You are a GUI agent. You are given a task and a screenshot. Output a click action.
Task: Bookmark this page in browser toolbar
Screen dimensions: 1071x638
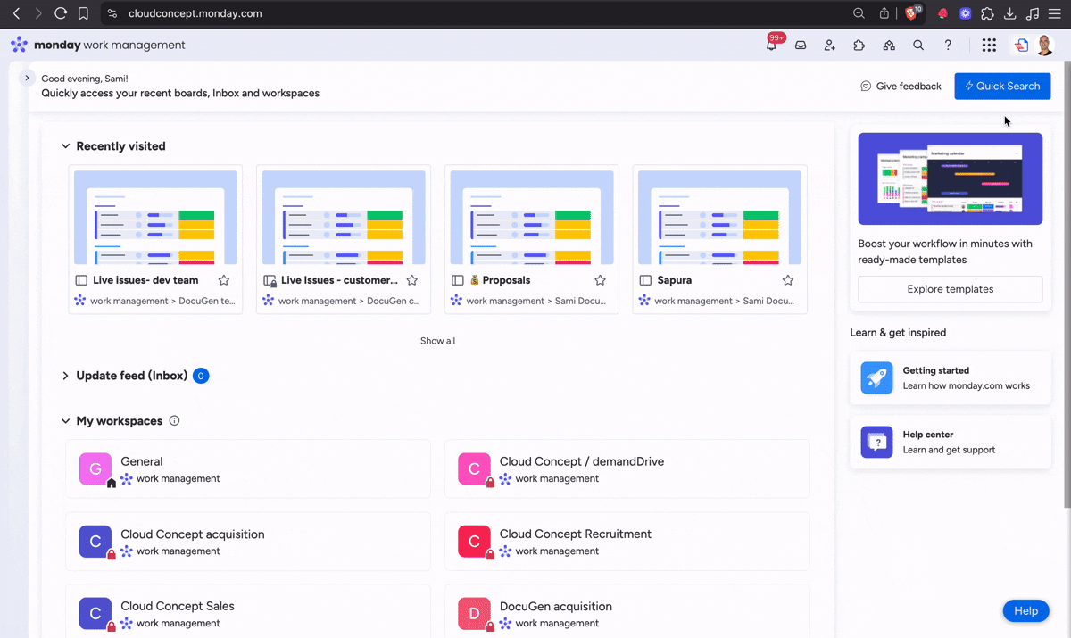[x=83, y=13]
